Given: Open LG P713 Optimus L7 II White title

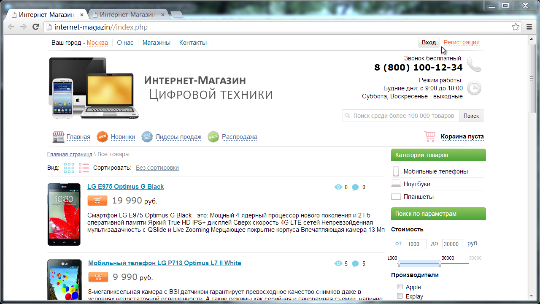Looking at the screenshot, I should tap(165, 263).
